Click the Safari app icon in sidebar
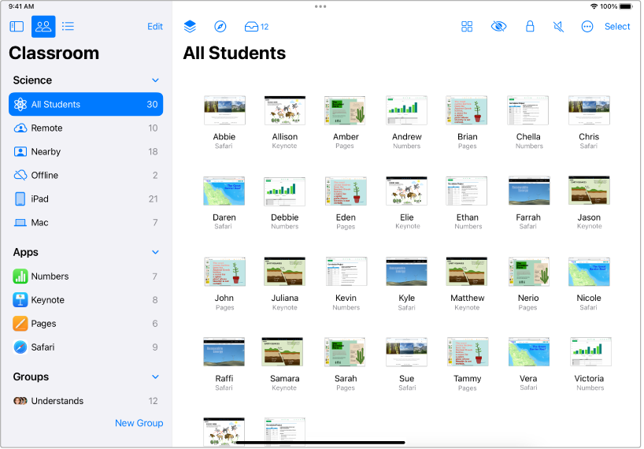 pos(20,347)
